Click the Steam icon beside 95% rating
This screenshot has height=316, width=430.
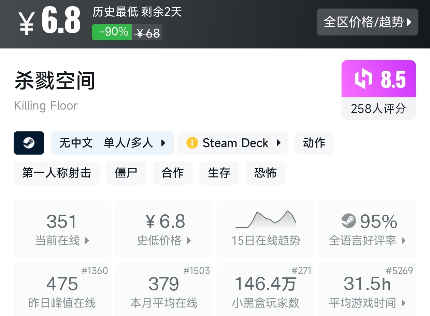(348, 221)
